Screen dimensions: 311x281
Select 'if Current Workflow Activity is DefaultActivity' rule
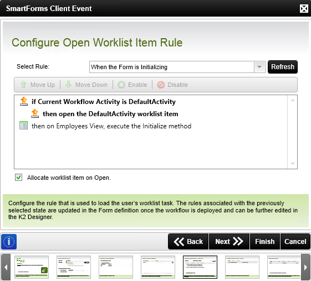104,102
